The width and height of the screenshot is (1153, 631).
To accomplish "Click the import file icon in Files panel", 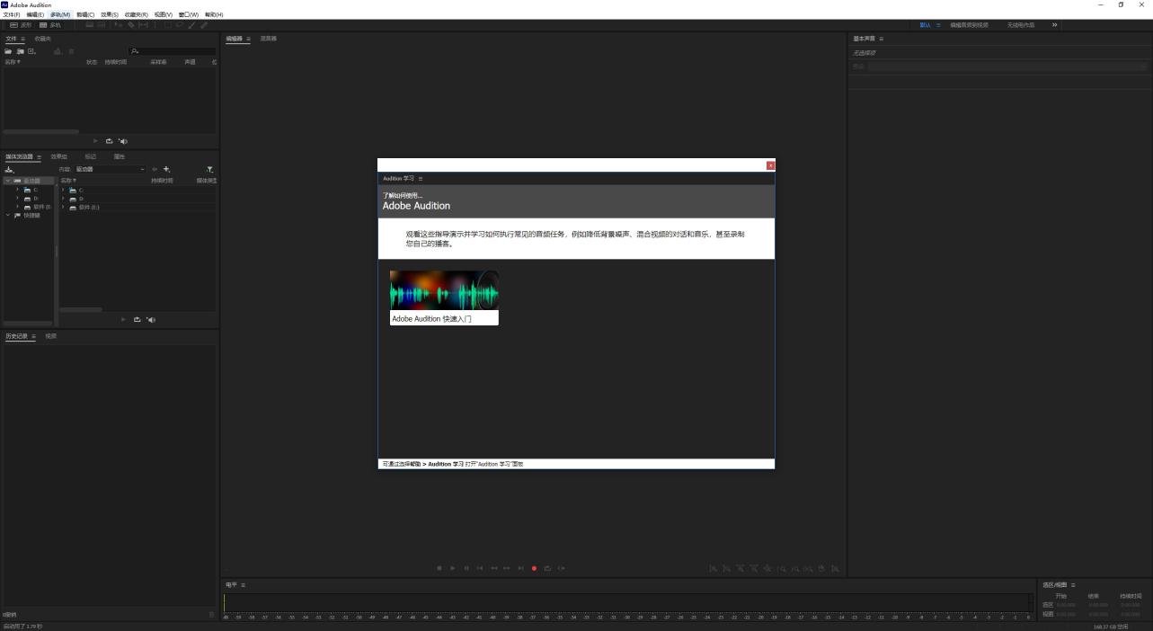I will pyautogui.click(x=20, y=51).
